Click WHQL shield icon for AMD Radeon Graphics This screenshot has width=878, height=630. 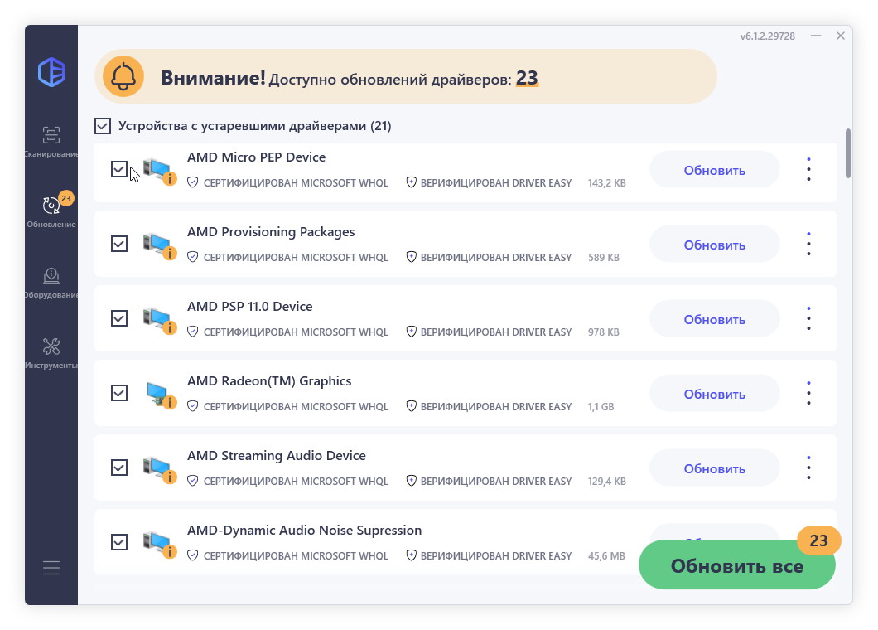(x=193, y=406)
